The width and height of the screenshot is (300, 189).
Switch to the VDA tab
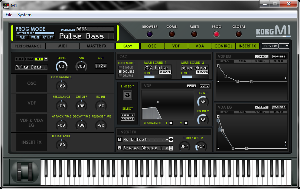(x=200, y=46)
